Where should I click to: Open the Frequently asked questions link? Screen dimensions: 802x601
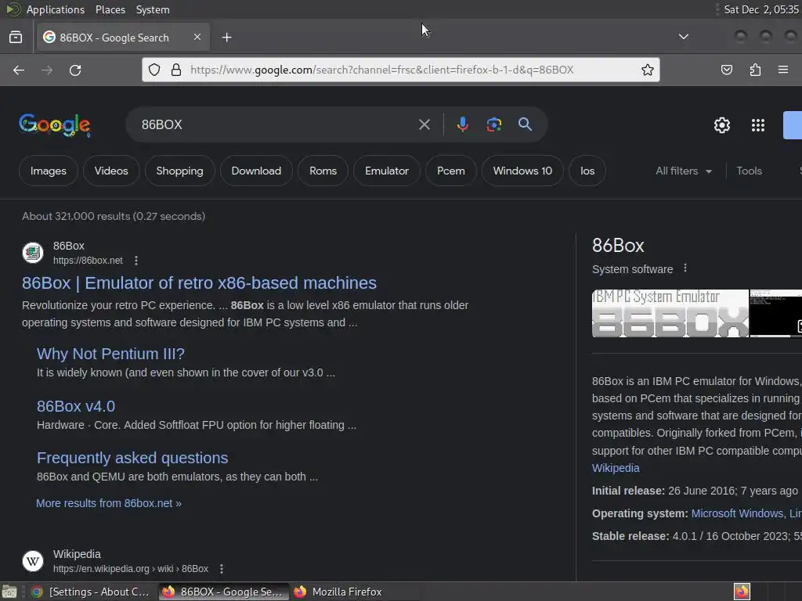coord(132,458)
